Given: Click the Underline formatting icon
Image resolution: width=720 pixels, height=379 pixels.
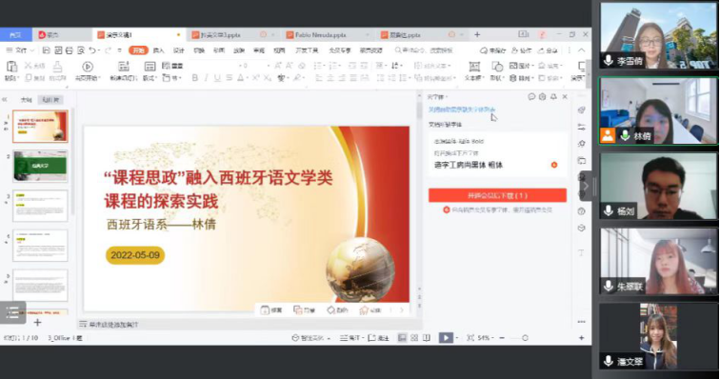Looking at the screenshot, I should (x=217, y=78).
